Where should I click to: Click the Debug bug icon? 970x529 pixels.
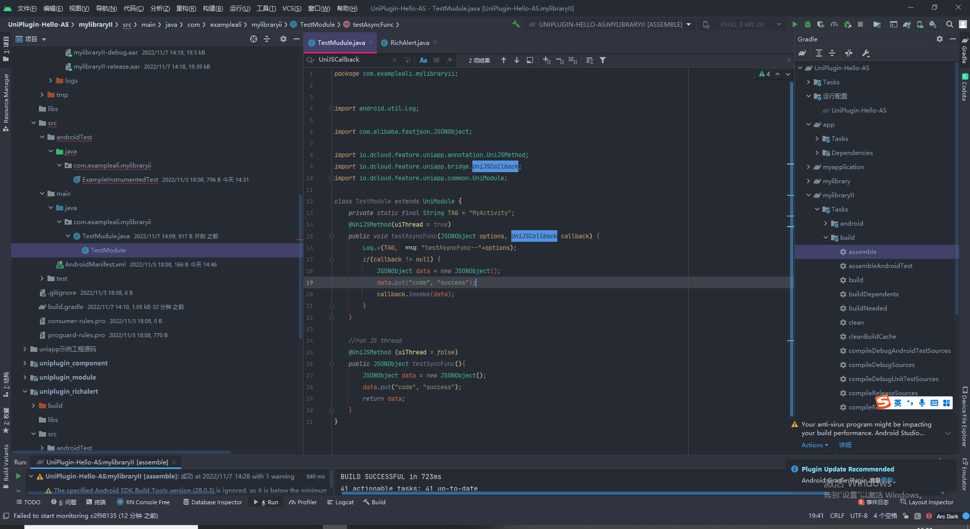point(808,24)
